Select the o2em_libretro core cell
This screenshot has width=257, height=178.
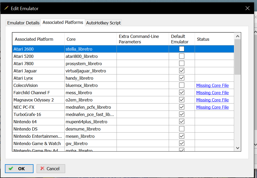tap(91, 100)
